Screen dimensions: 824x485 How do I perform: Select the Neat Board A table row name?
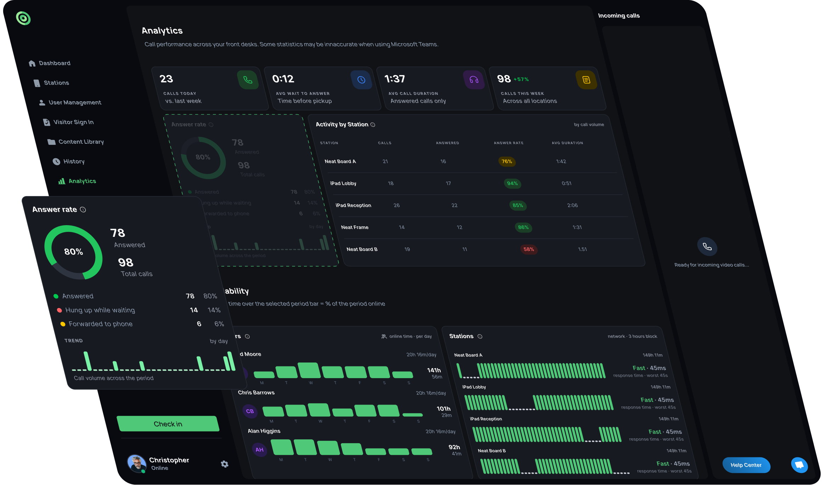click(x=340, y=161)
